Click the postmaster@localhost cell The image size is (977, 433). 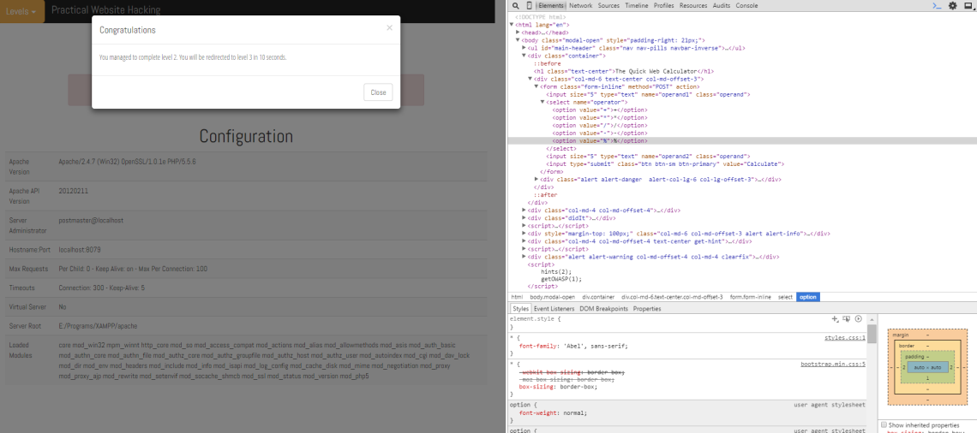point(91,220)
